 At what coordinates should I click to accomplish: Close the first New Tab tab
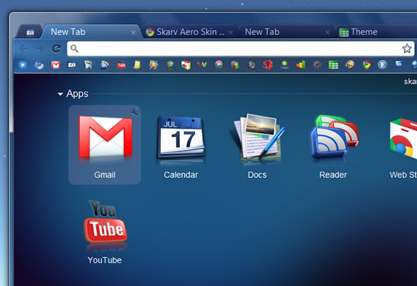pos(133,33)
